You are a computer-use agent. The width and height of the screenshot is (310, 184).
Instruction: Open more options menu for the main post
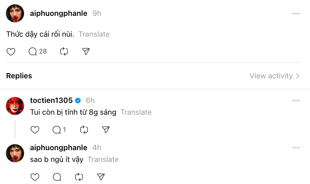coord(296,14)
